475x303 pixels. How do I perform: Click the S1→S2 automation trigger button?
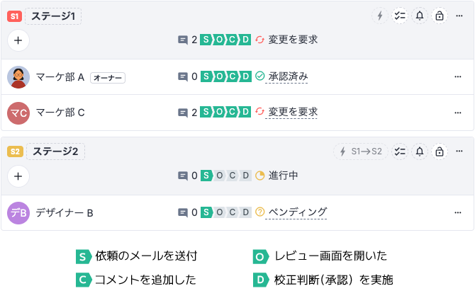point(360,151)
